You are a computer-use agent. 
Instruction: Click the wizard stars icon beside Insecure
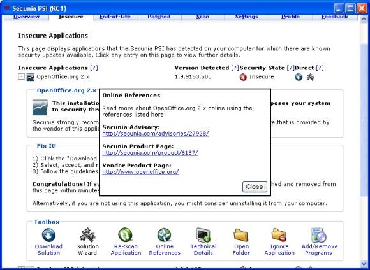pos(310,77)
